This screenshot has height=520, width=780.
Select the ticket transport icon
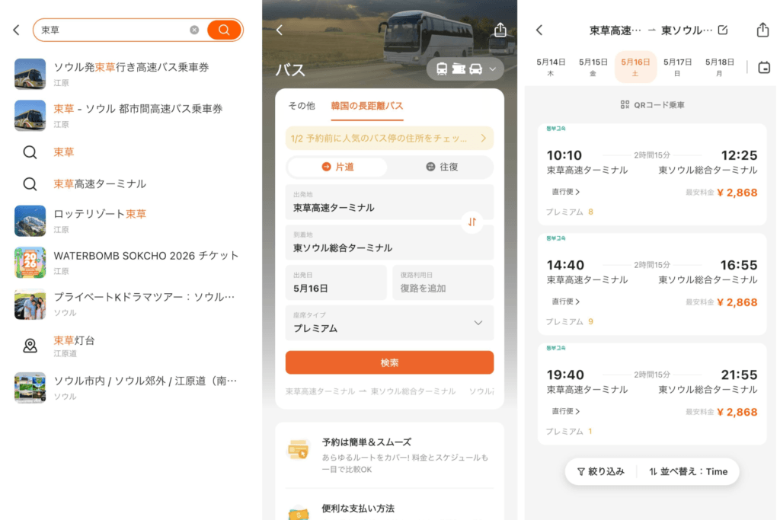[x=459, y=69]
